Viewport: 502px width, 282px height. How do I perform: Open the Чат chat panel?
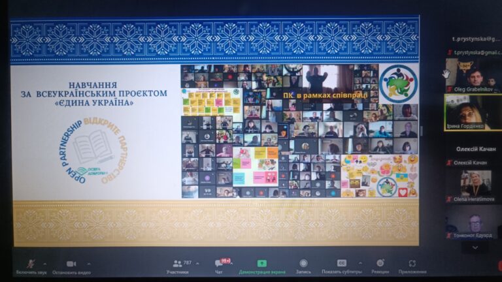pos(219,266)
